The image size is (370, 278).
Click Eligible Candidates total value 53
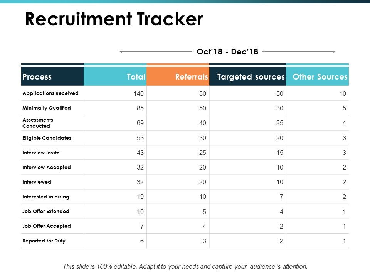tap(140, 138)
